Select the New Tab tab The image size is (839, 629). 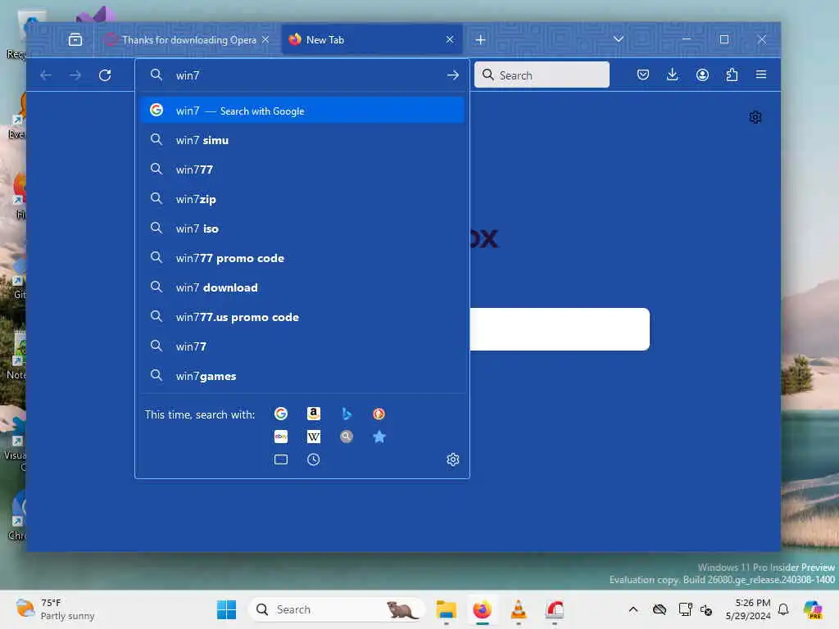tap(371, 39)
